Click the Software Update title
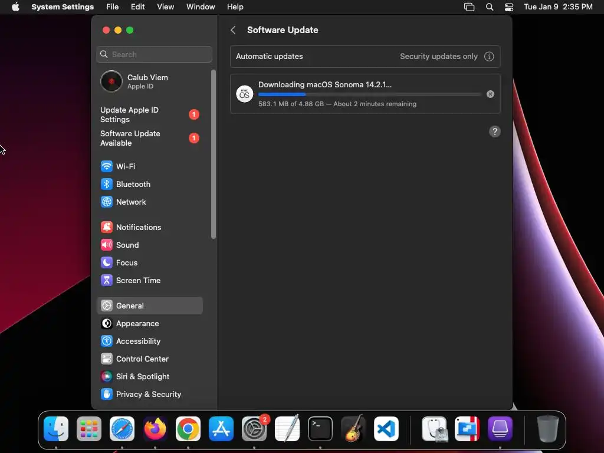 pos(283,30)
